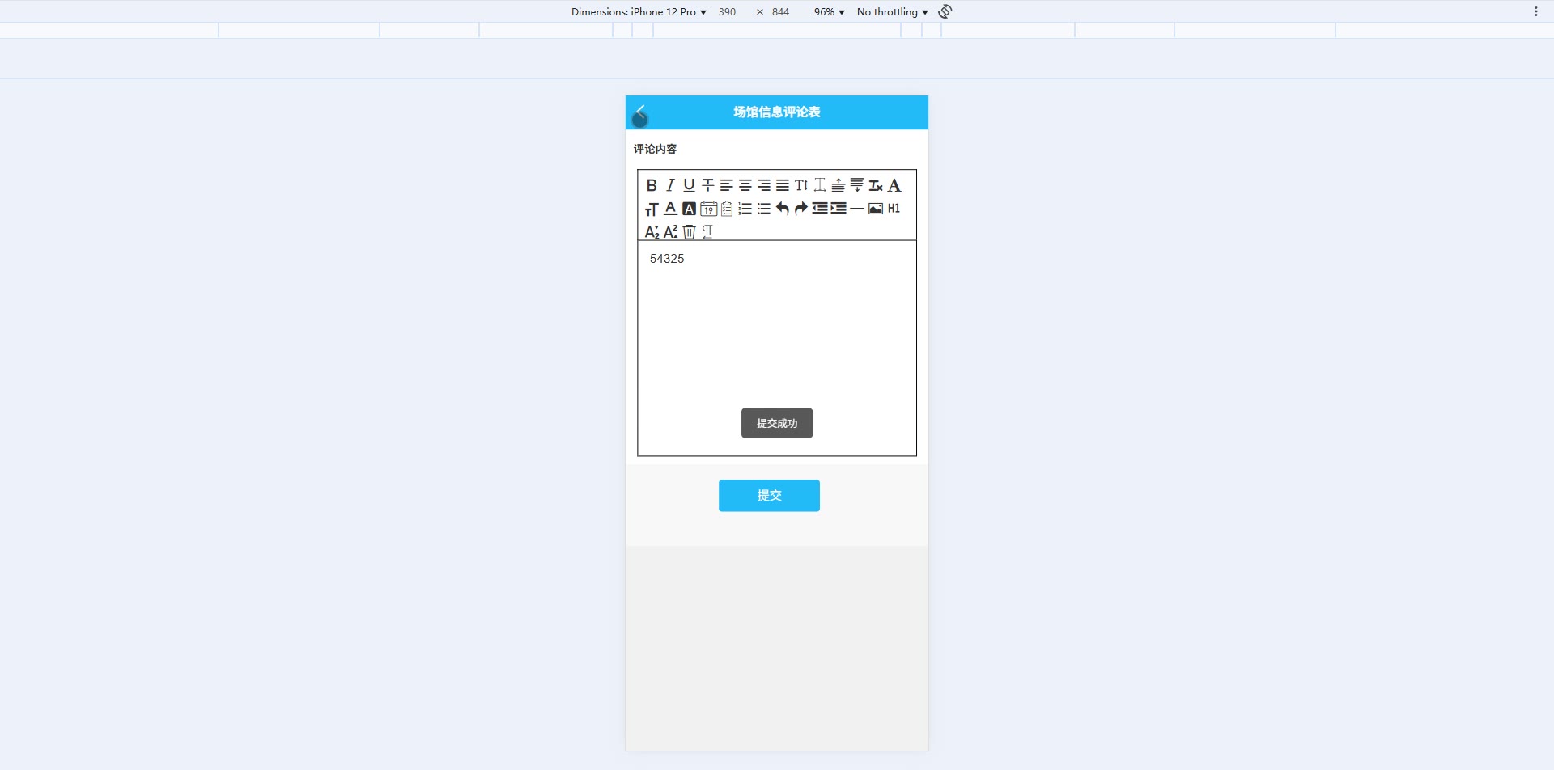Align text right

pyautogui.click(x=763, y=185)
